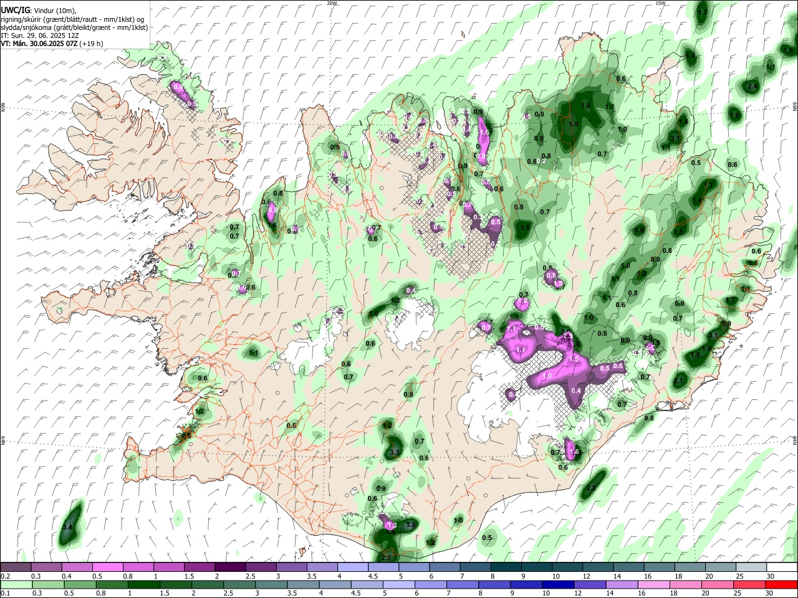Click the 25 mm red rain legend swatch

(749, 584)
